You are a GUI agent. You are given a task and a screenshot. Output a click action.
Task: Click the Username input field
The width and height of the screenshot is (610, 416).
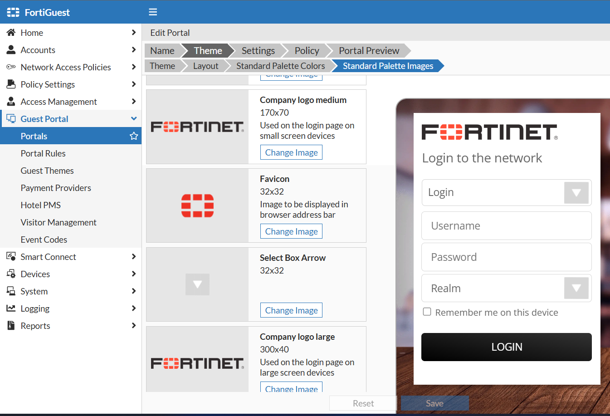[x=506, y=225]
